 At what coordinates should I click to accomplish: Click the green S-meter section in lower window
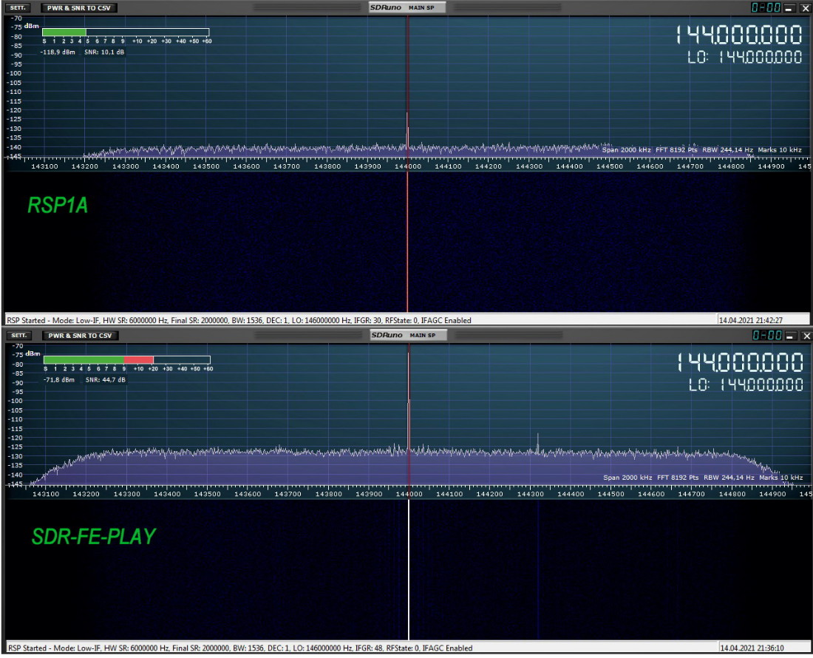coord(84,360)
